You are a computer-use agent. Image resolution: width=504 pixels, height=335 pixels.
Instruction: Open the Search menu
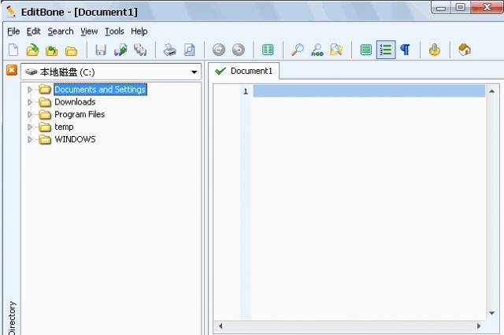[61, 31]
